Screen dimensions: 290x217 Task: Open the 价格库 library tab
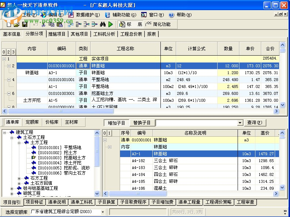click(52, 122)
